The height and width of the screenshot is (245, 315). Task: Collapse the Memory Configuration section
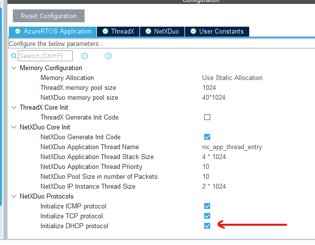click(x=14, y=68)
